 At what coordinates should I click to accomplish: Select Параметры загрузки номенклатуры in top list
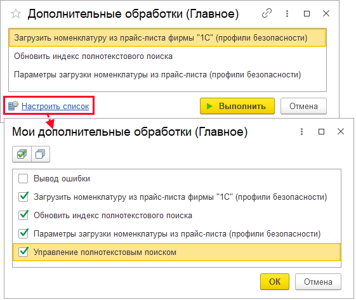pyautogui.click(x=168, y=75)
